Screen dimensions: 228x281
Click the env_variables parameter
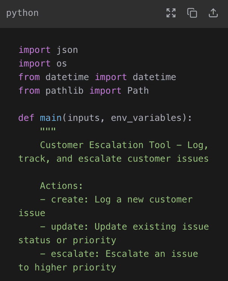click(146, 118)
